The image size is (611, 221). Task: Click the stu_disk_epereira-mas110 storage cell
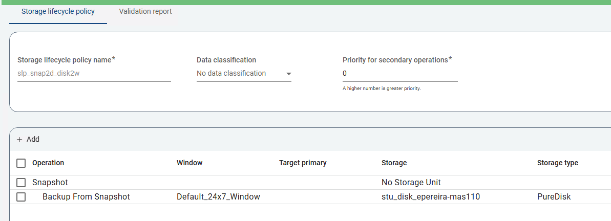pos(430,197)
